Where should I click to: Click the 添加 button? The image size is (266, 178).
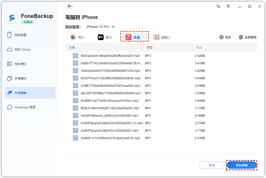pos(225,37)
